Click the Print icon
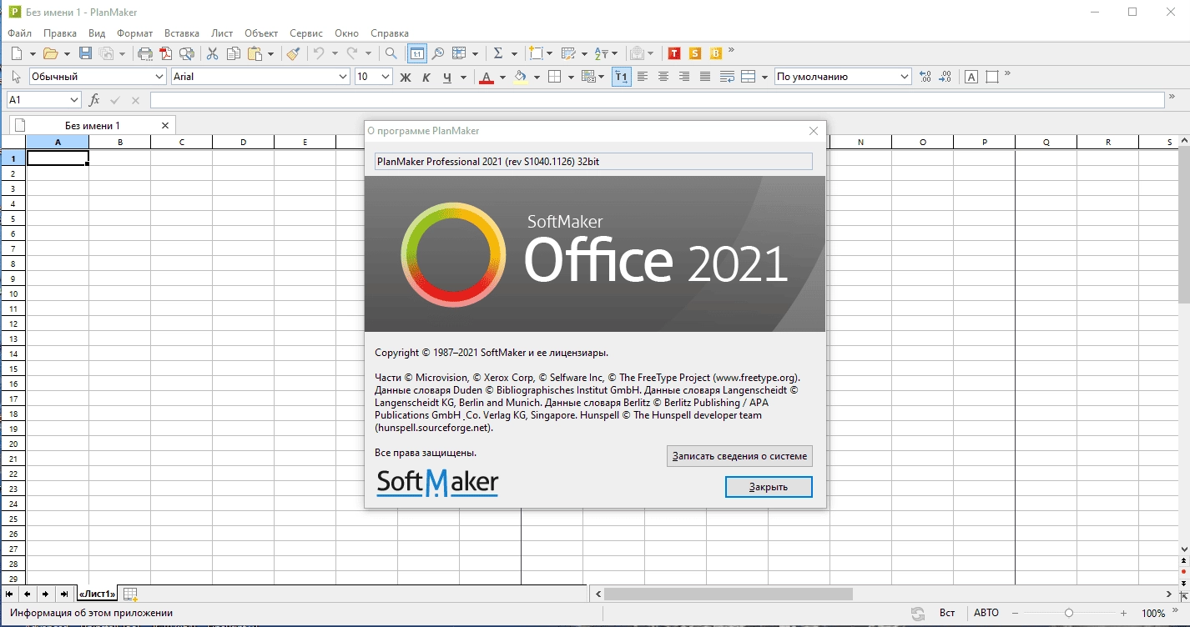This screenshot has height=627, width=1190. tap(145, 53)
